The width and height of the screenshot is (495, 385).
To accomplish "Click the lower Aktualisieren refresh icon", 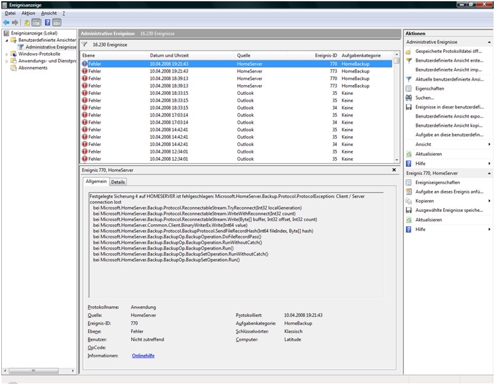I will tap(409, 219).
